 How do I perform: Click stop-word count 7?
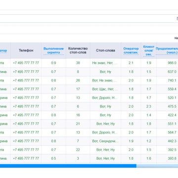click(78, 141)
